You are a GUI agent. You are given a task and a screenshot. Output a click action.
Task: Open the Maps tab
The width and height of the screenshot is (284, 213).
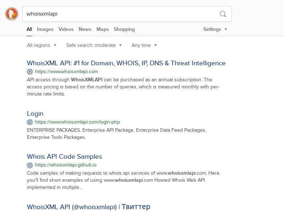[103, 29]
